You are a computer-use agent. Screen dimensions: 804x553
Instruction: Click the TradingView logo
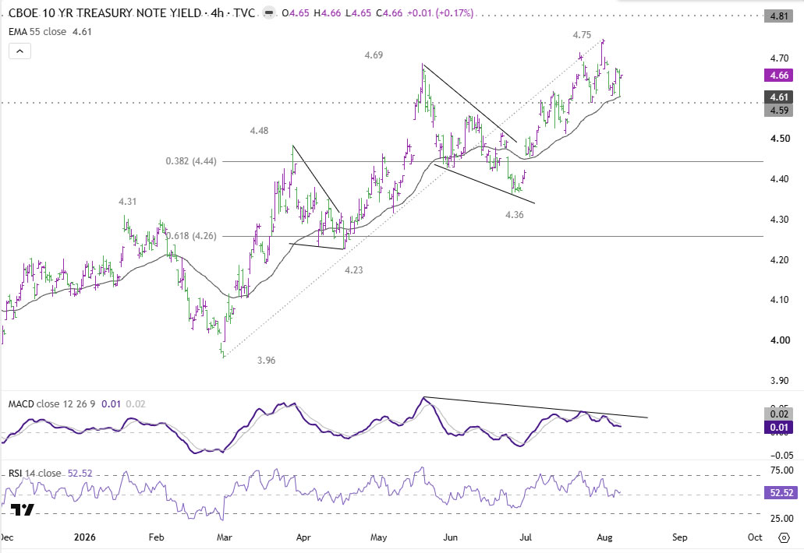tap(23, 509)
